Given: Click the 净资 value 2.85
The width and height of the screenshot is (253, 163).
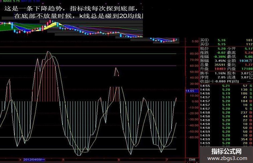Looking at the screenshot, I should pos(221,77).
